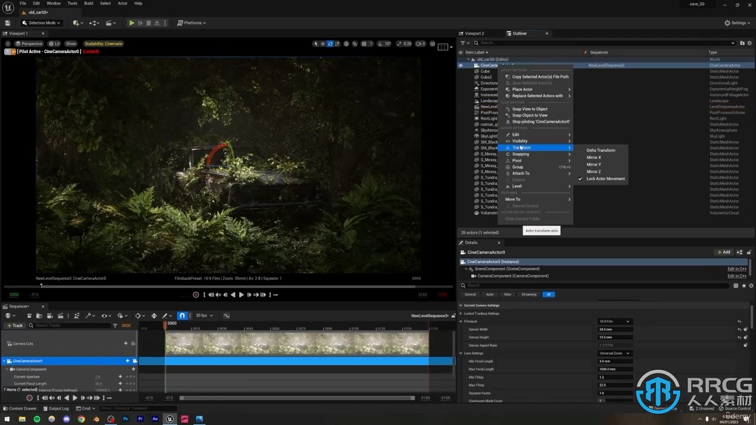This screenshot has height=425, width=756.
Task: Add a new Track in Sequencer
Action: (x=14, y=325)
